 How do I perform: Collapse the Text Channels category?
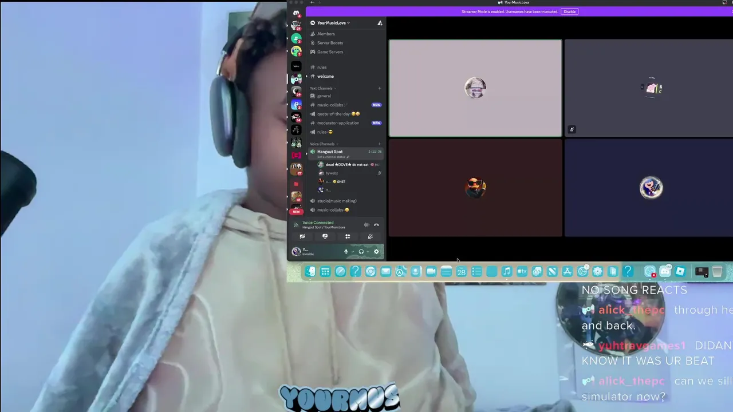[322, 88]
